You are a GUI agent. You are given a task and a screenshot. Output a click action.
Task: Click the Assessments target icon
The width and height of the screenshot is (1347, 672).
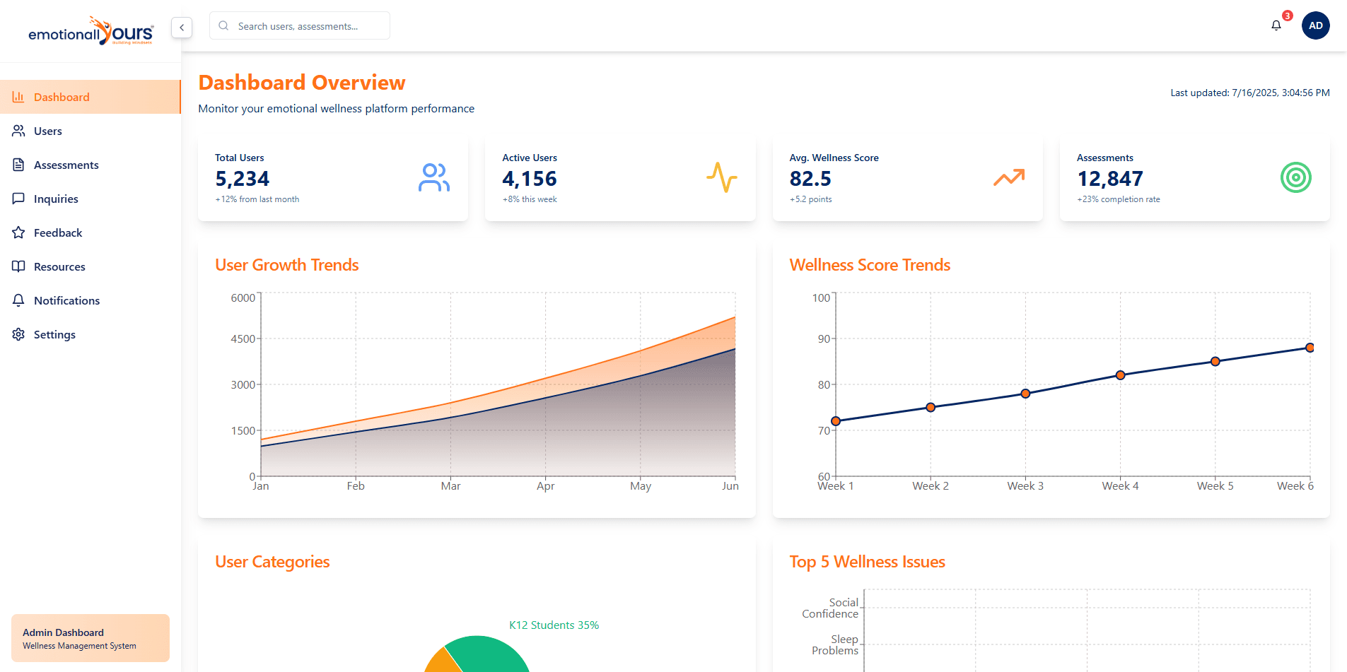(1295, 177)
